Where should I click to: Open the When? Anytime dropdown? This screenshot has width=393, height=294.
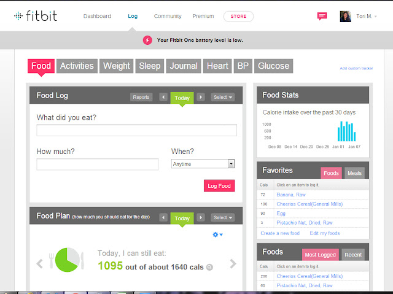[x=203, y=164]
